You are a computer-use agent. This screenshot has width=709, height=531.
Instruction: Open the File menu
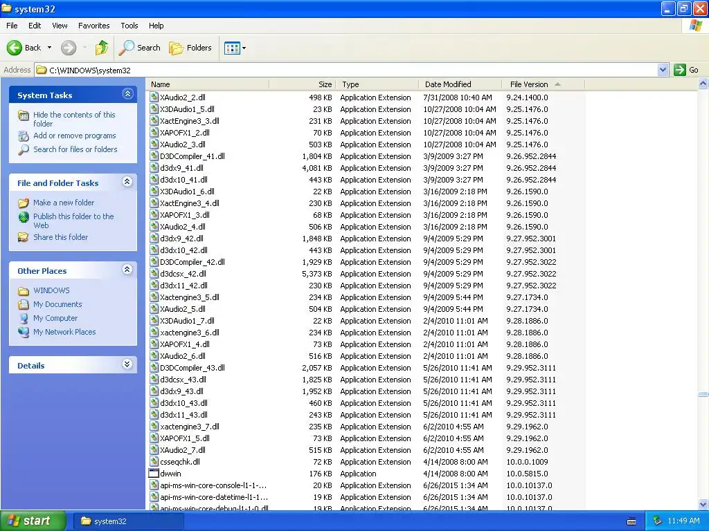point(12,26)
